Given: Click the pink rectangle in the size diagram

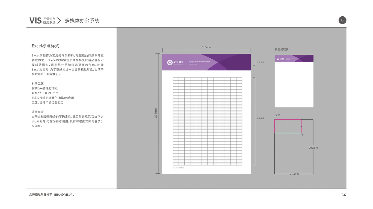Looking at the screenshot, I should click(x=288, y=126).
